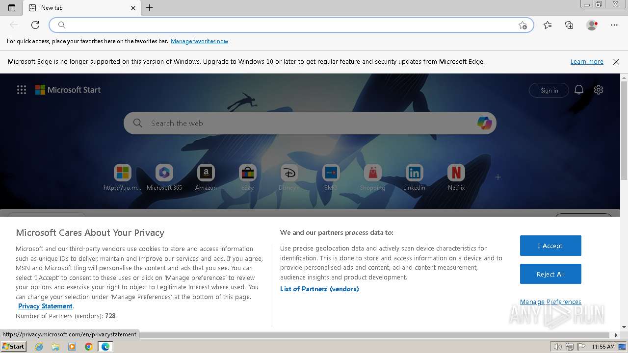The image size is (628, 353).
Task: Open the browser profile avatar
Action: coord(592,25)
